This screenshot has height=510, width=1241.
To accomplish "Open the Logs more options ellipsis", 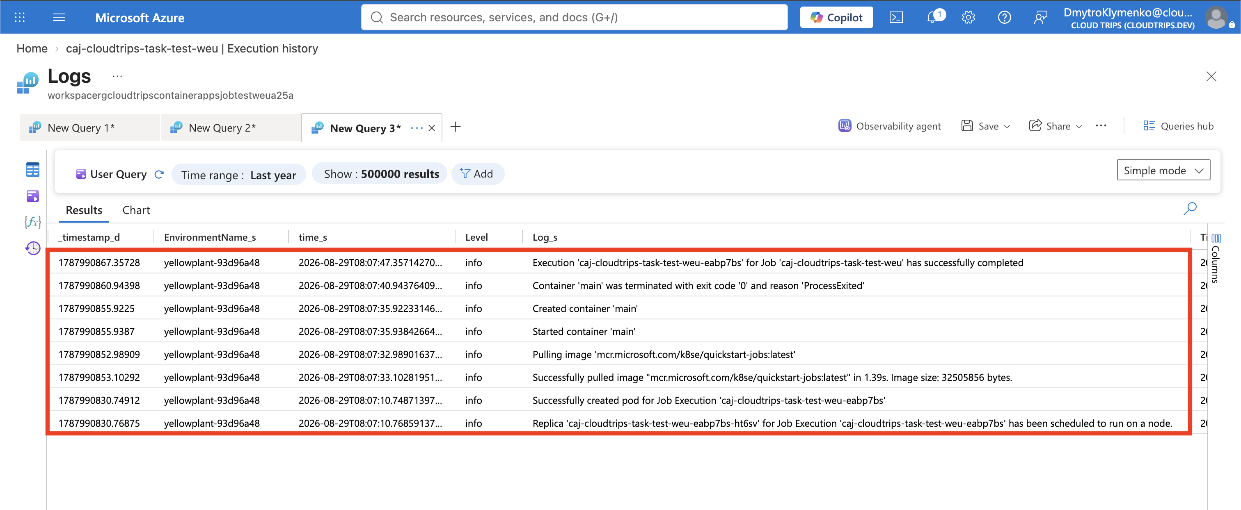I will (117, 76).
